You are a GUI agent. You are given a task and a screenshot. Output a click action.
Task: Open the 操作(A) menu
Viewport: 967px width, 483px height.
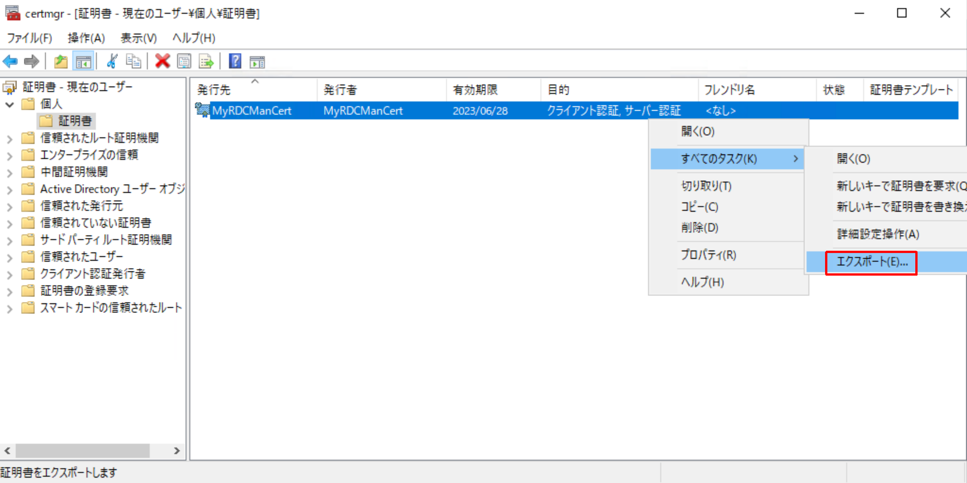coord(86,38)
